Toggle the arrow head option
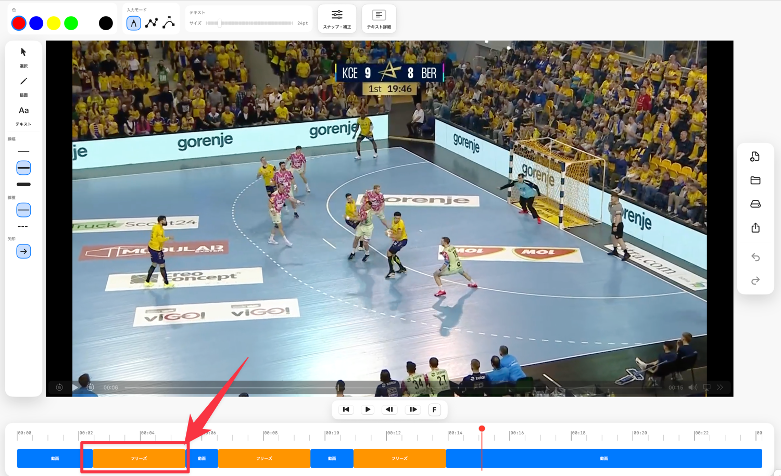 23,251
